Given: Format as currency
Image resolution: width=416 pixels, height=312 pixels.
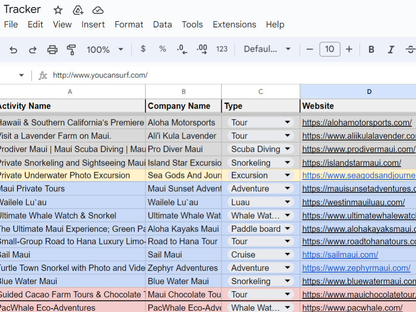Looking at the screenshot, I should point(143,49).
